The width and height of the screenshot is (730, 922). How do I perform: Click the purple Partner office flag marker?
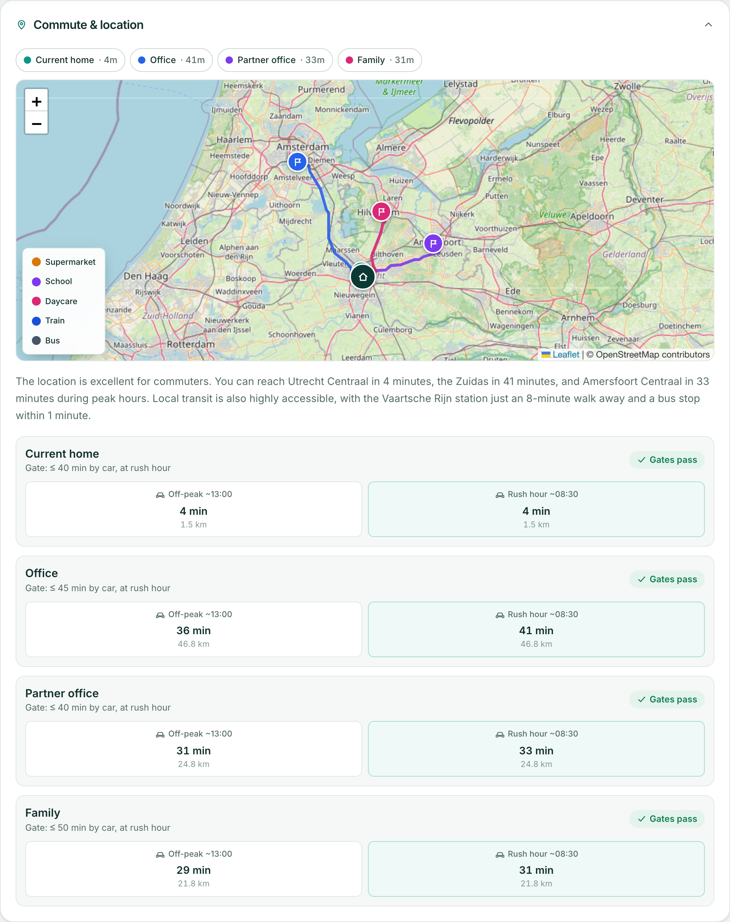tap(433, 243)
